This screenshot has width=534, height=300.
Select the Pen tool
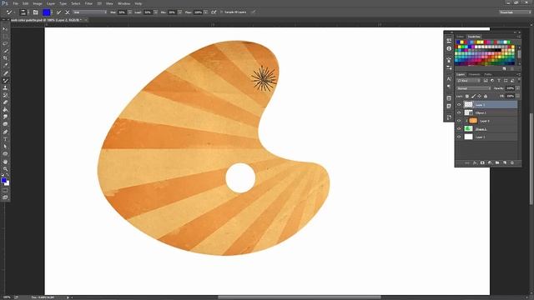pos(5,132)
